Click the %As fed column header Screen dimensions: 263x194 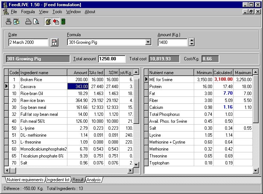click(97, 72)
